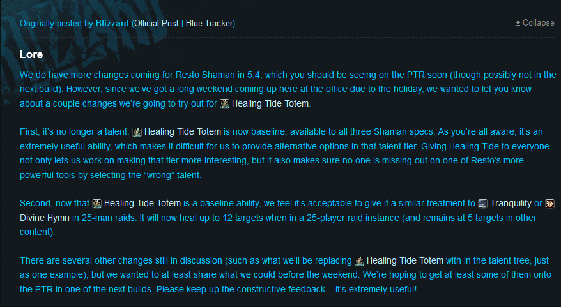Click the Tranquility spell icon
Viewport: 561px width, 307px height.
click(482, 204)
